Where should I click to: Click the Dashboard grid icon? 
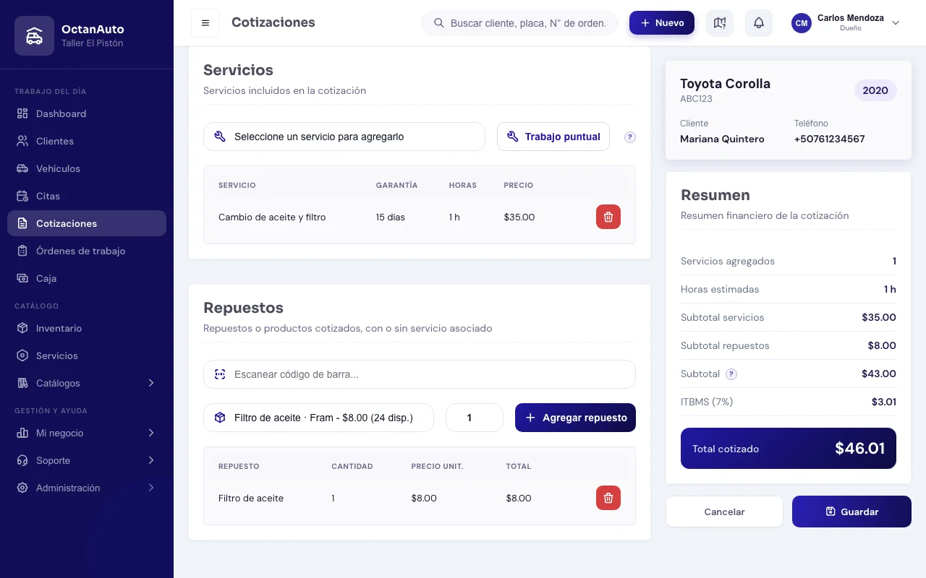coord(22,113)
